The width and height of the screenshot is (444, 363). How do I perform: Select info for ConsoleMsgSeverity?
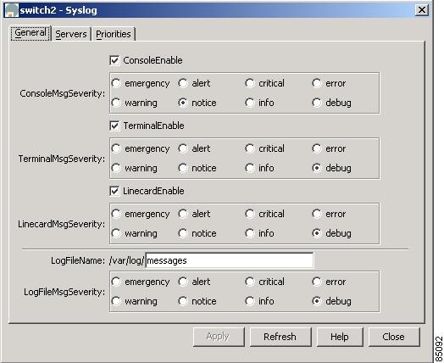coord(250,103)
